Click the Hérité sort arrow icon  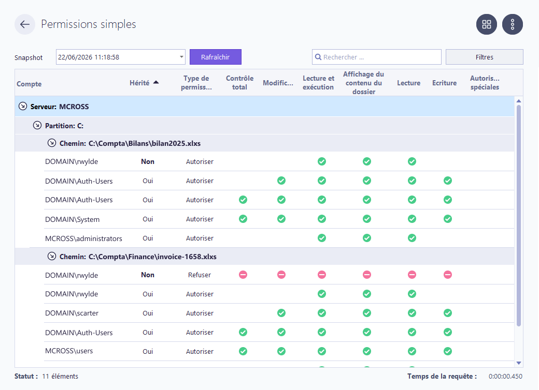156,82
